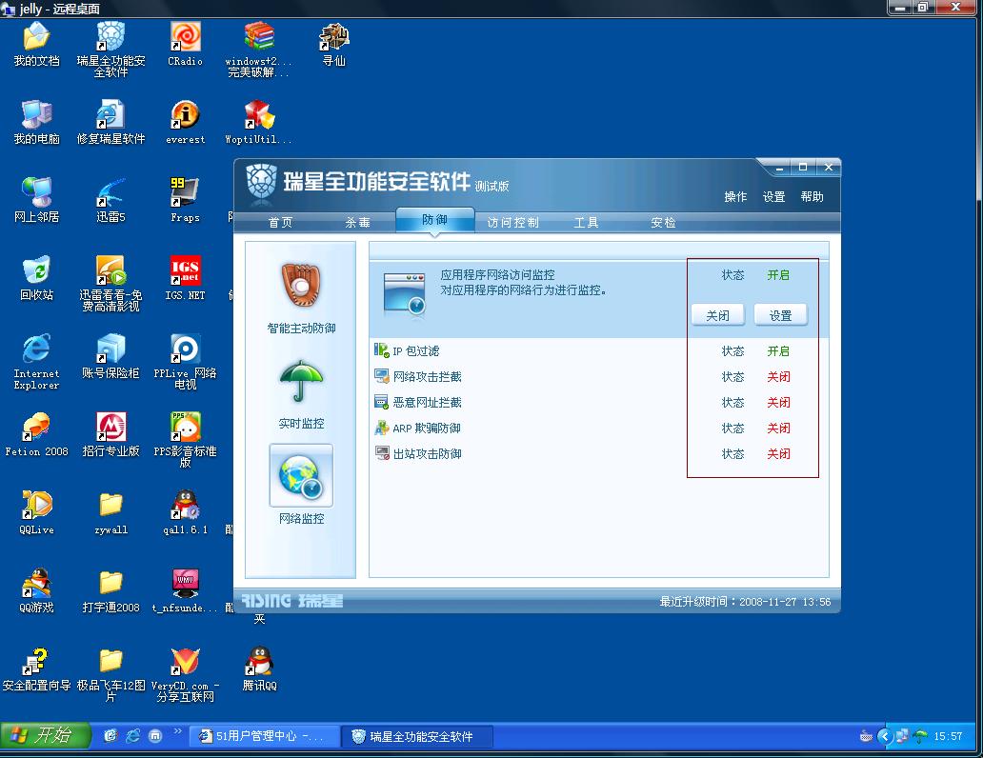Select the 腾讯QQ penguin desktop icon
The image size is (983, 758).
point(259,661)
